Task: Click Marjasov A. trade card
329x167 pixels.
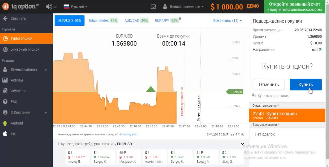Action: [129, 157]
